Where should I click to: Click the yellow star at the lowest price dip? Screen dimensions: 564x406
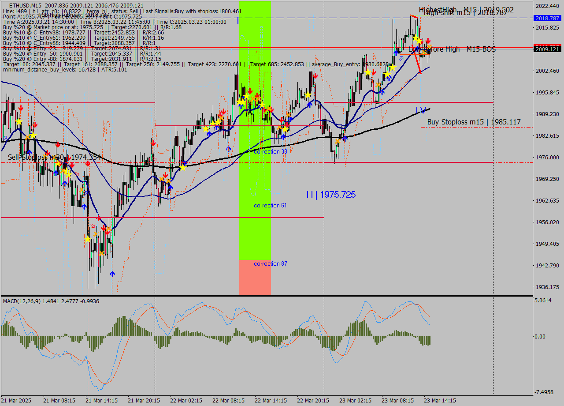click(87, 239)
